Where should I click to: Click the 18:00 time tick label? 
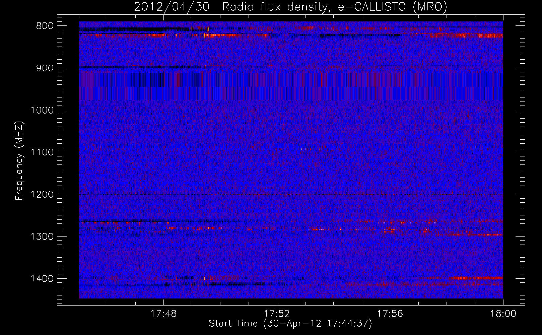503,314
